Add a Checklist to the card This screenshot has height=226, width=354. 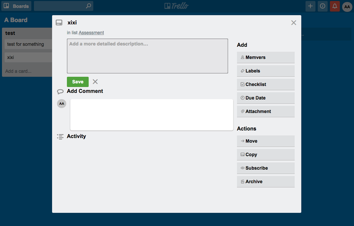click(x=265, y=85)
